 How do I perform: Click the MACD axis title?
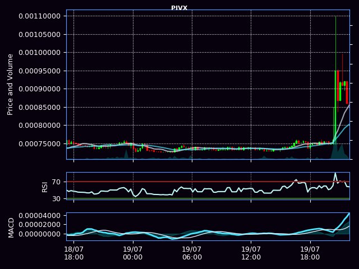pyautogui.click(x=11, y=228)
